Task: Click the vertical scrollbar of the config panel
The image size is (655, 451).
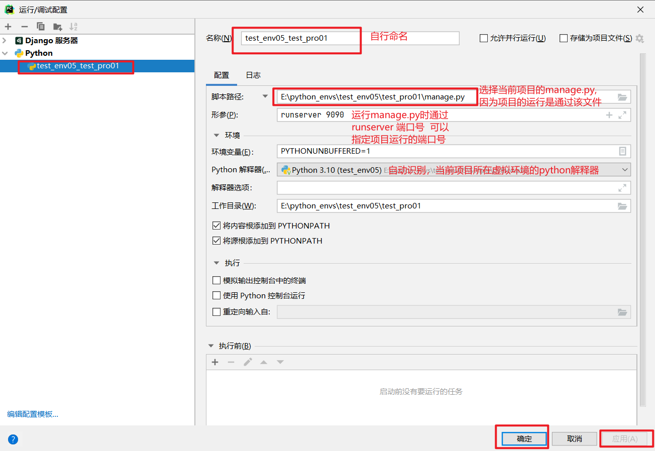Action: point(642,230)
